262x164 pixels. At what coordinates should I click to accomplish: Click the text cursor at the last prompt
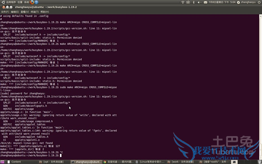61,155
